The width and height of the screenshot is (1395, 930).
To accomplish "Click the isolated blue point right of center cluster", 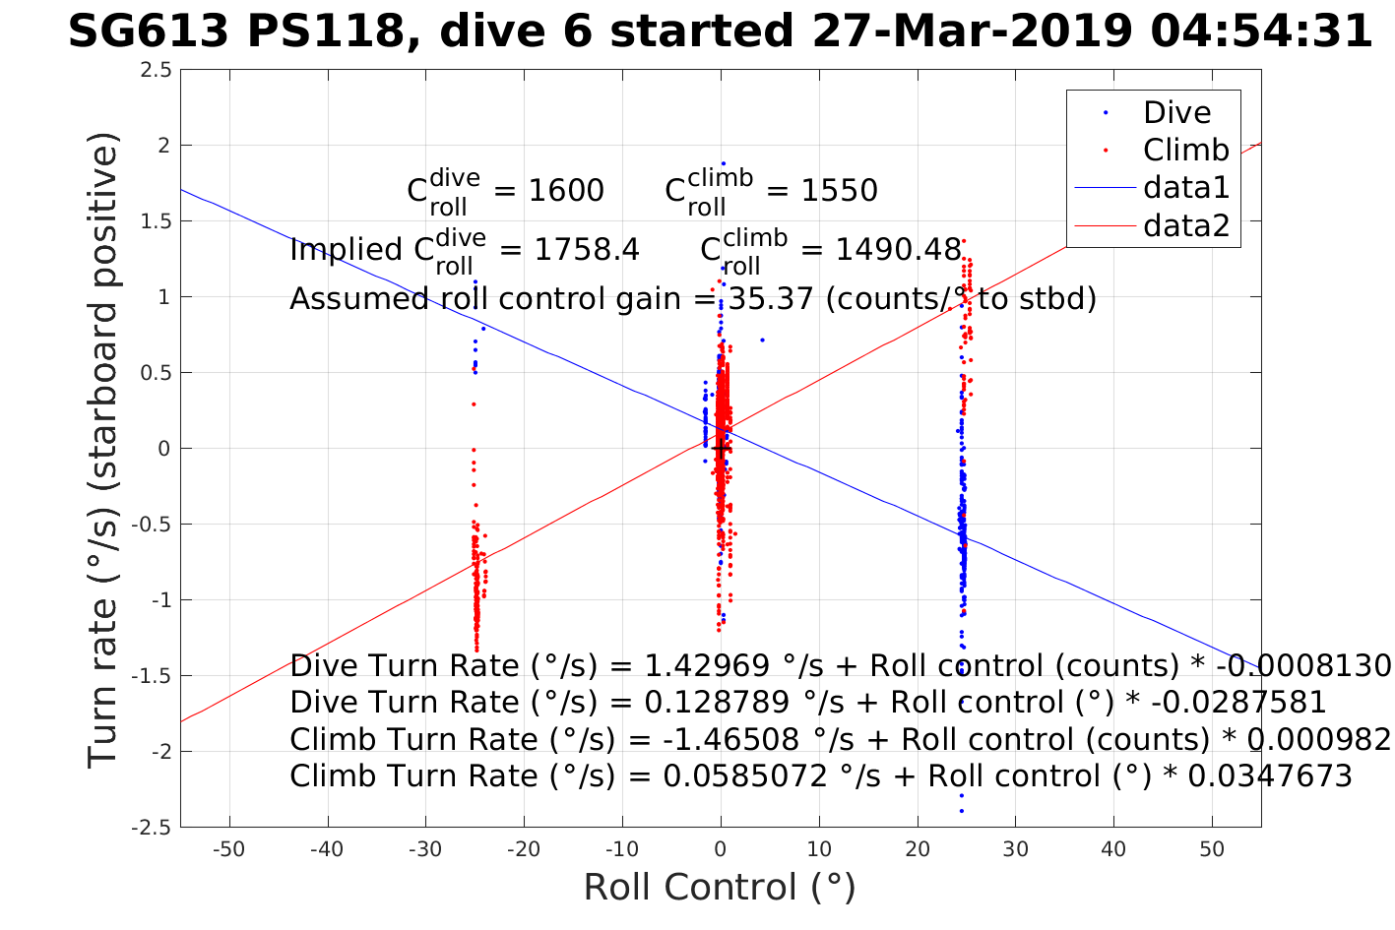I will [762, 340].
